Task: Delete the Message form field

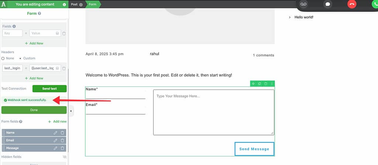Action: pos(62,148)
